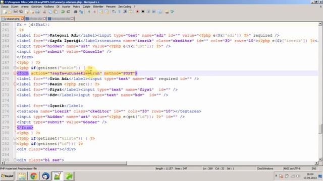Collapse the fold at line 271

click(x=15, y=84)
